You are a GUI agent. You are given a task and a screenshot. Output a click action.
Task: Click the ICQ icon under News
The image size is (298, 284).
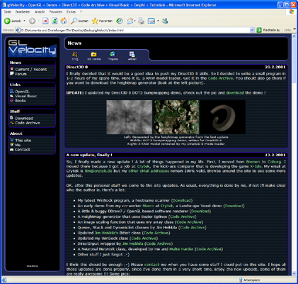(x=75, y=56)
